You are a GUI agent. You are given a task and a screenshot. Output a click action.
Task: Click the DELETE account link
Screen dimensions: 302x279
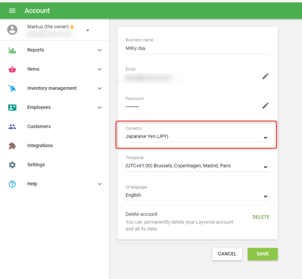pos(261,217)
